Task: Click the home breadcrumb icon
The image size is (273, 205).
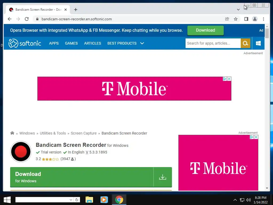Action: pyautogui.click(x=12, y=133)
